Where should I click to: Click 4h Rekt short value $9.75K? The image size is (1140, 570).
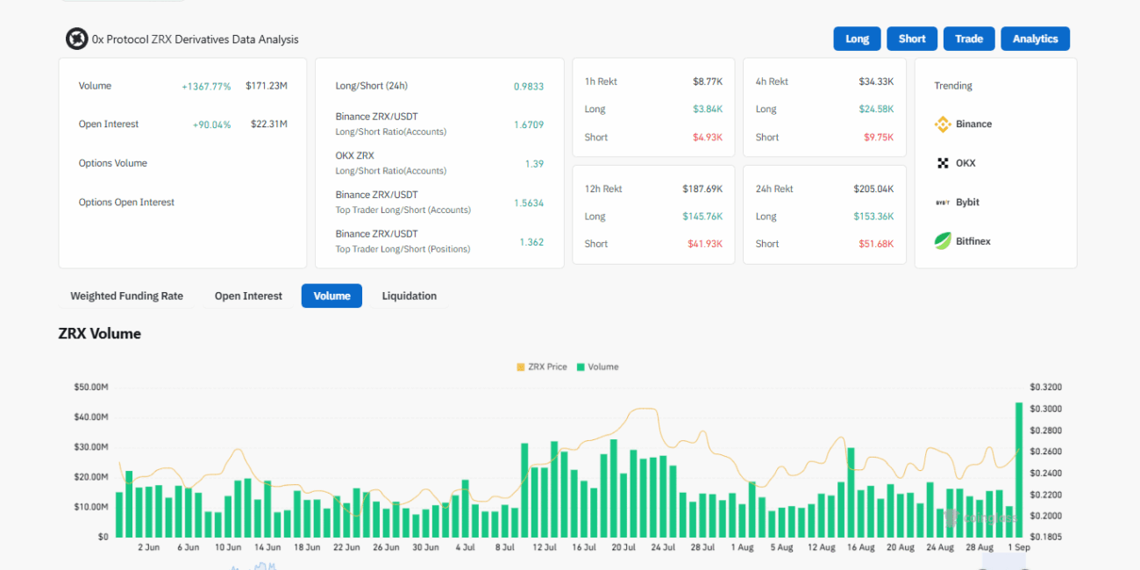[x=879, y=138]
